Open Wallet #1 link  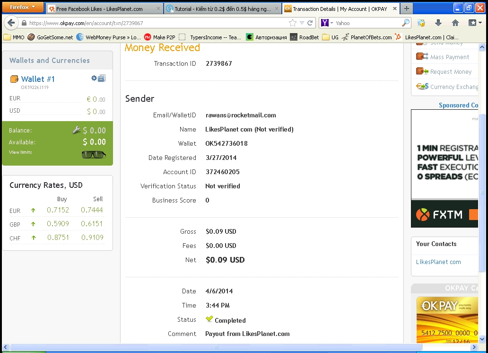pos(38,79)
